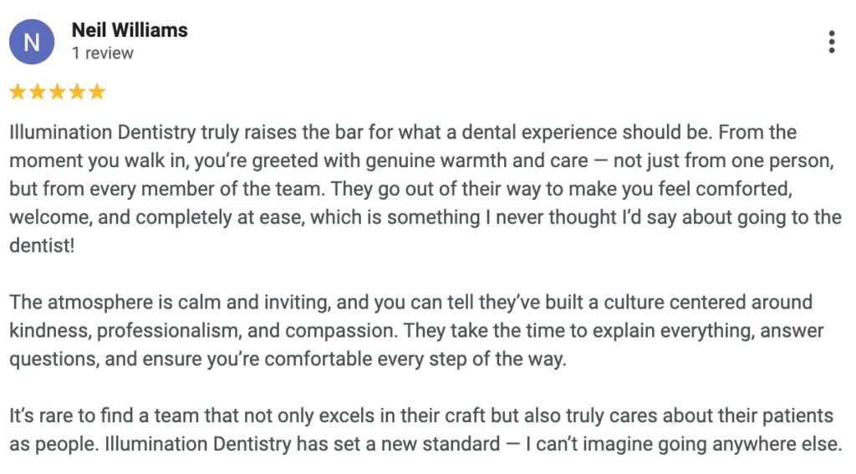
Task: Click the '1 review' count text
Action: pyautogui.click(x=102, y=54)
